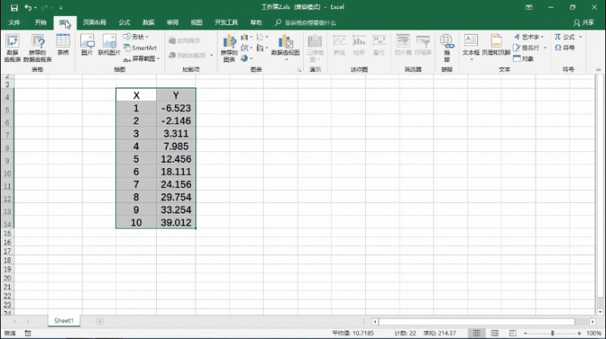Image resolution: width=606 pixels, height=339 pixels.
Task: Click the Undo arrow icon
Action: click(x=28, y=8)
